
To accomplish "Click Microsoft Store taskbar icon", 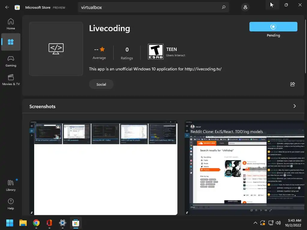I will [x=76, y=223].
